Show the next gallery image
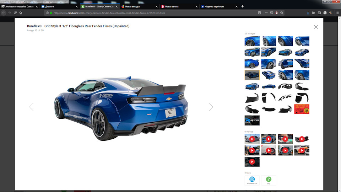 (211, 107)
